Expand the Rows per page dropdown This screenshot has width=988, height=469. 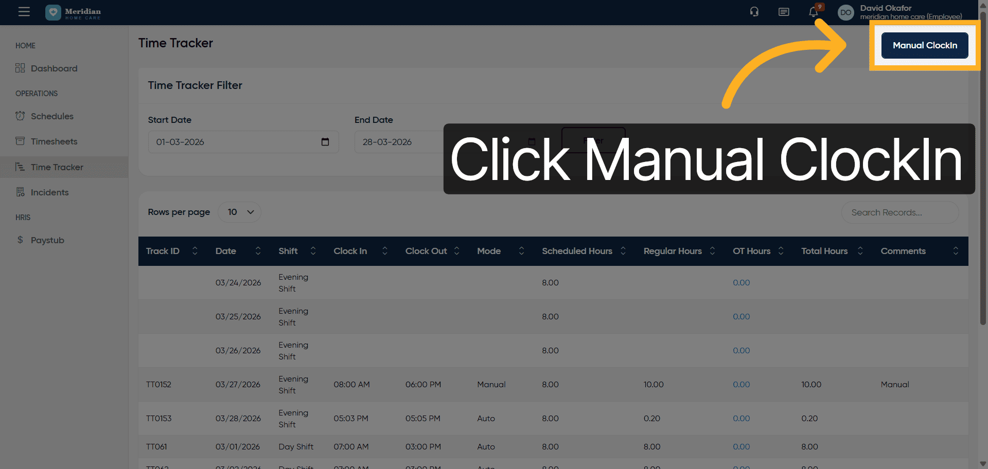tap(240, 212)
